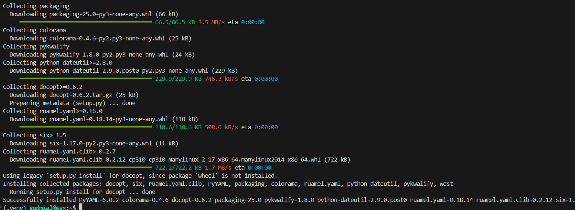Select 'Downloading pykwalify-1.8.0-py2.py3-none-any.whl' line
This screenshot has width=575, height=210.
102,55
